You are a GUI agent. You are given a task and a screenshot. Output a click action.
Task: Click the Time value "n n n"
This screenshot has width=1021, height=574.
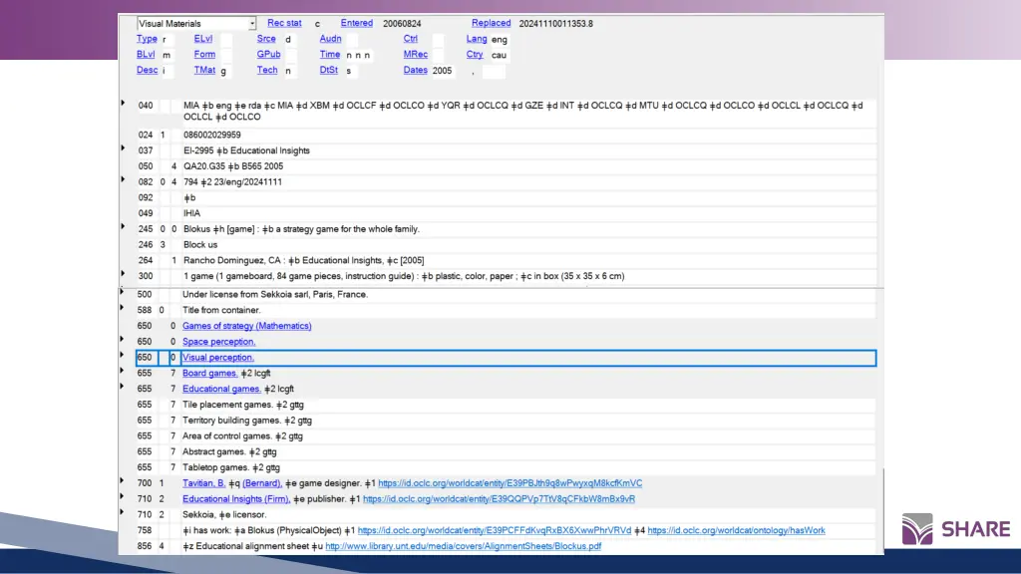tap(358, 55)
